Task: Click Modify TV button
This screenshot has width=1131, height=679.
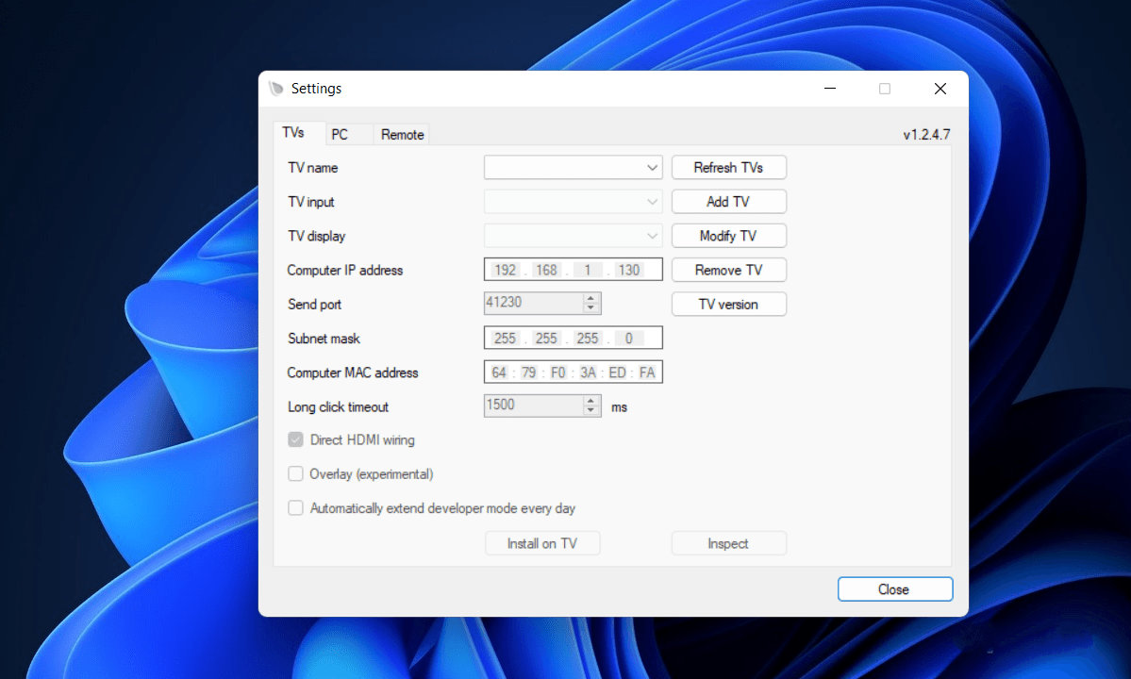Action: [x=728, y=236]
